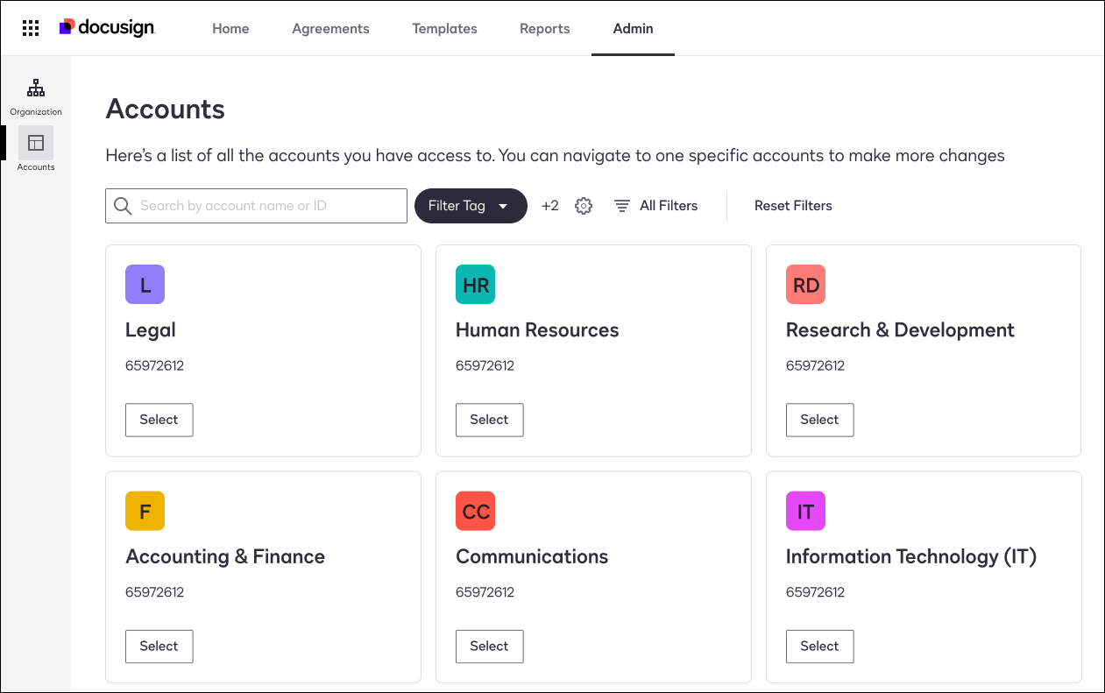Click the CC color swatch on Communications card

click(475, 511)
